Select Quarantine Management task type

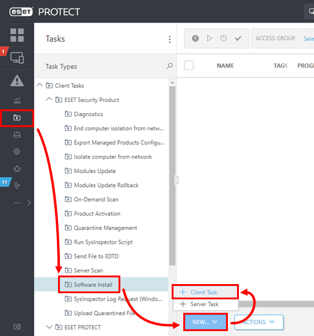click(105, 228)
